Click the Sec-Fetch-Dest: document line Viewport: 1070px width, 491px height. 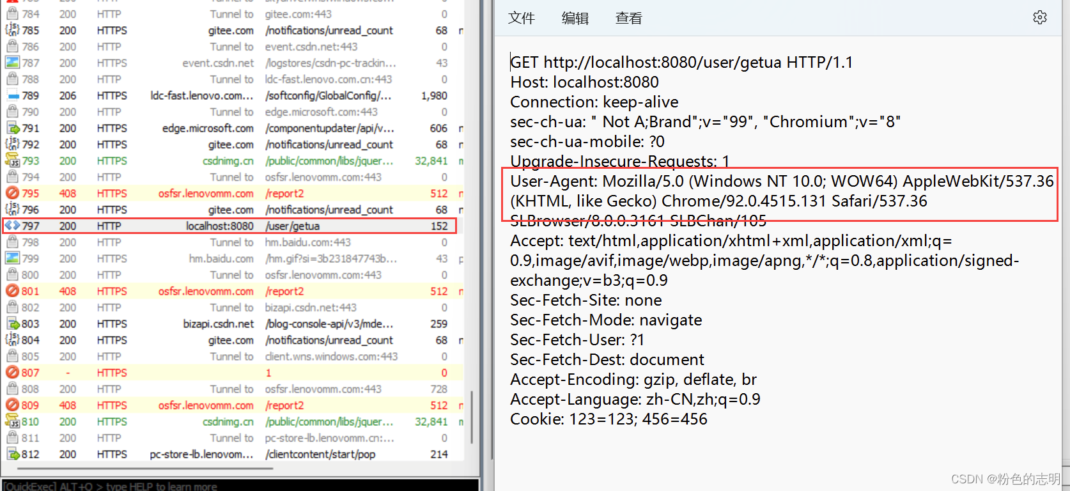607,359
